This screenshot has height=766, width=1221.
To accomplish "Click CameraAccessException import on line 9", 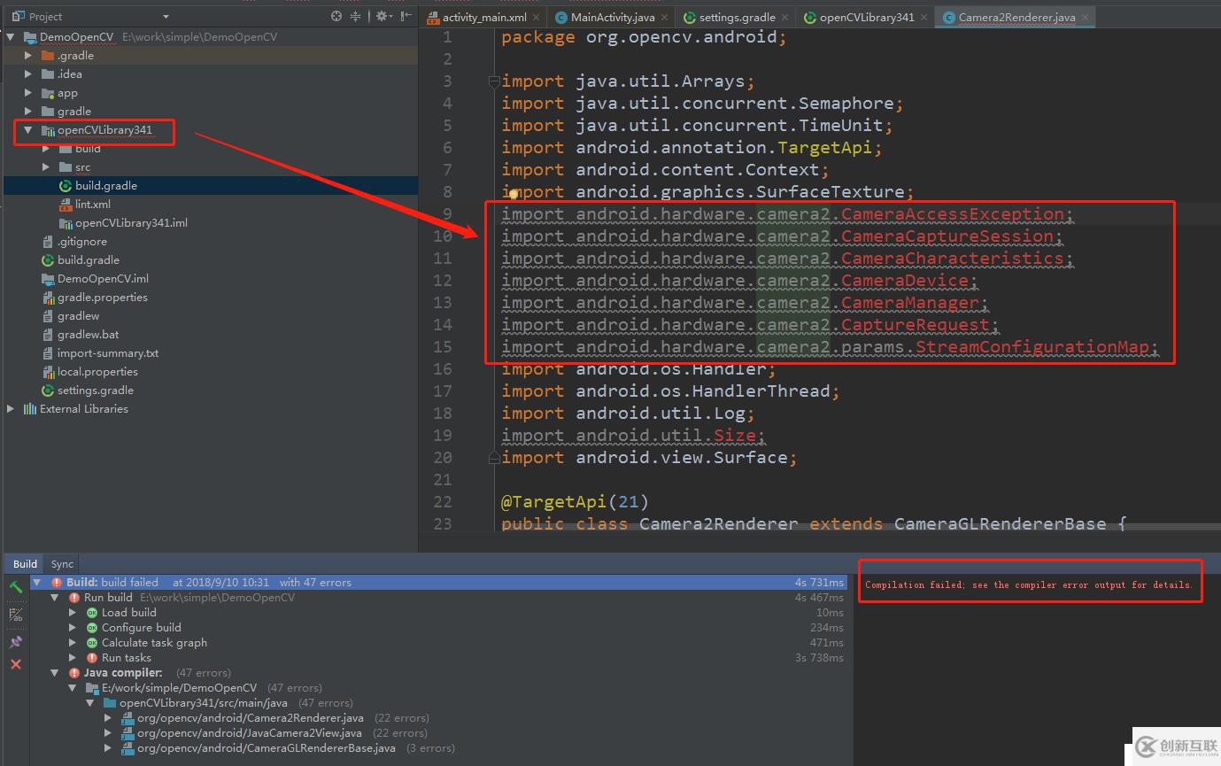I will pos(953,214).
